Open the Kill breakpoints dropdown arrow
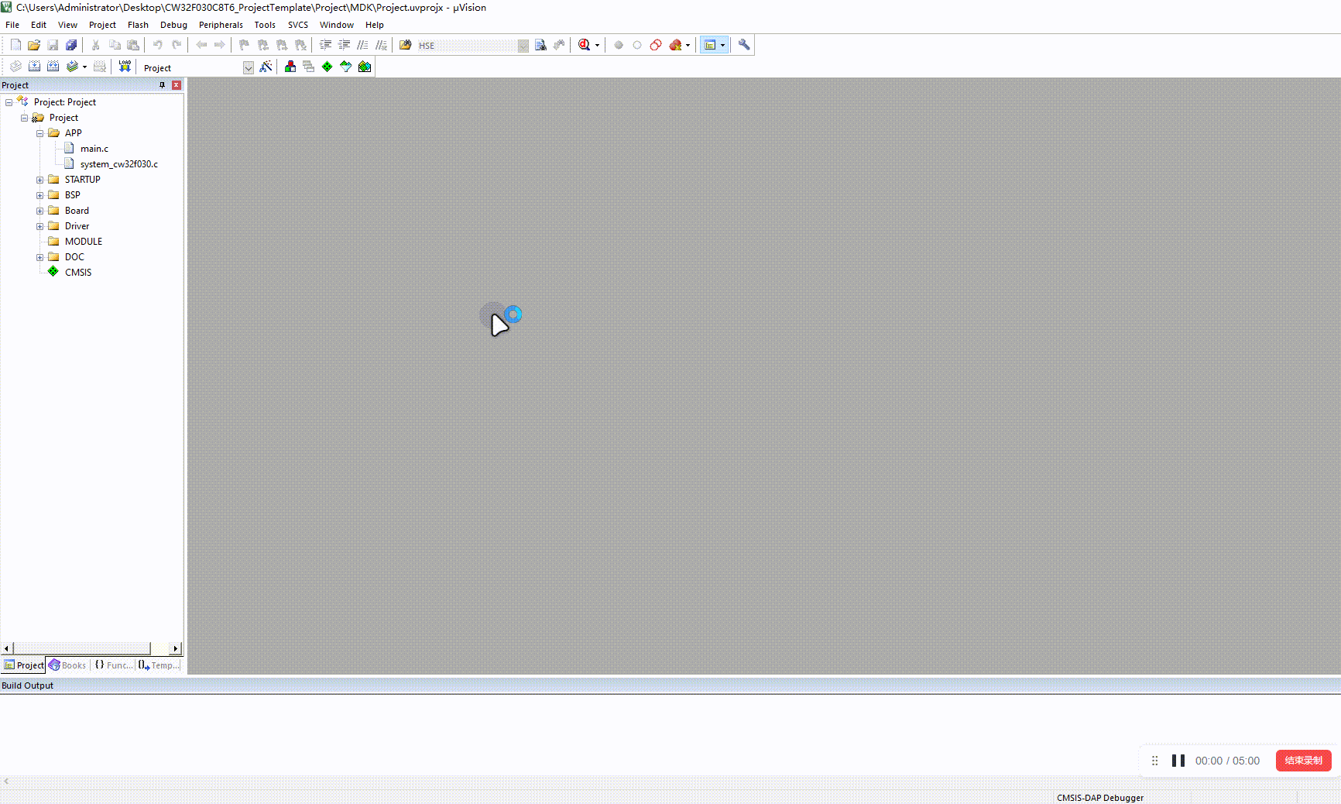Viewport: 1341px width, 804px height. click(688, 45)
